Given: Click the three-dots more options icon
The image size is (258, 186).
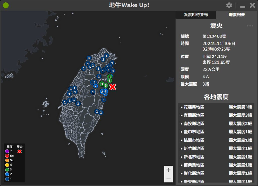Looking at the screenshot, I should click(x=250, y=26).
